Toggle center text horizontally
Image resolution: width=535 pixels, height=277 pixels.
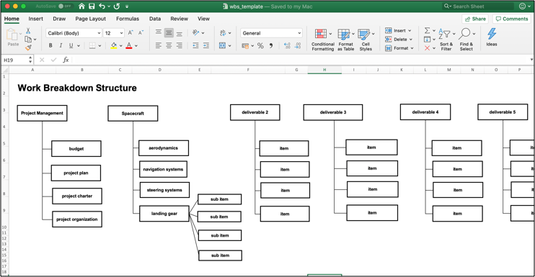pos(169,45)
